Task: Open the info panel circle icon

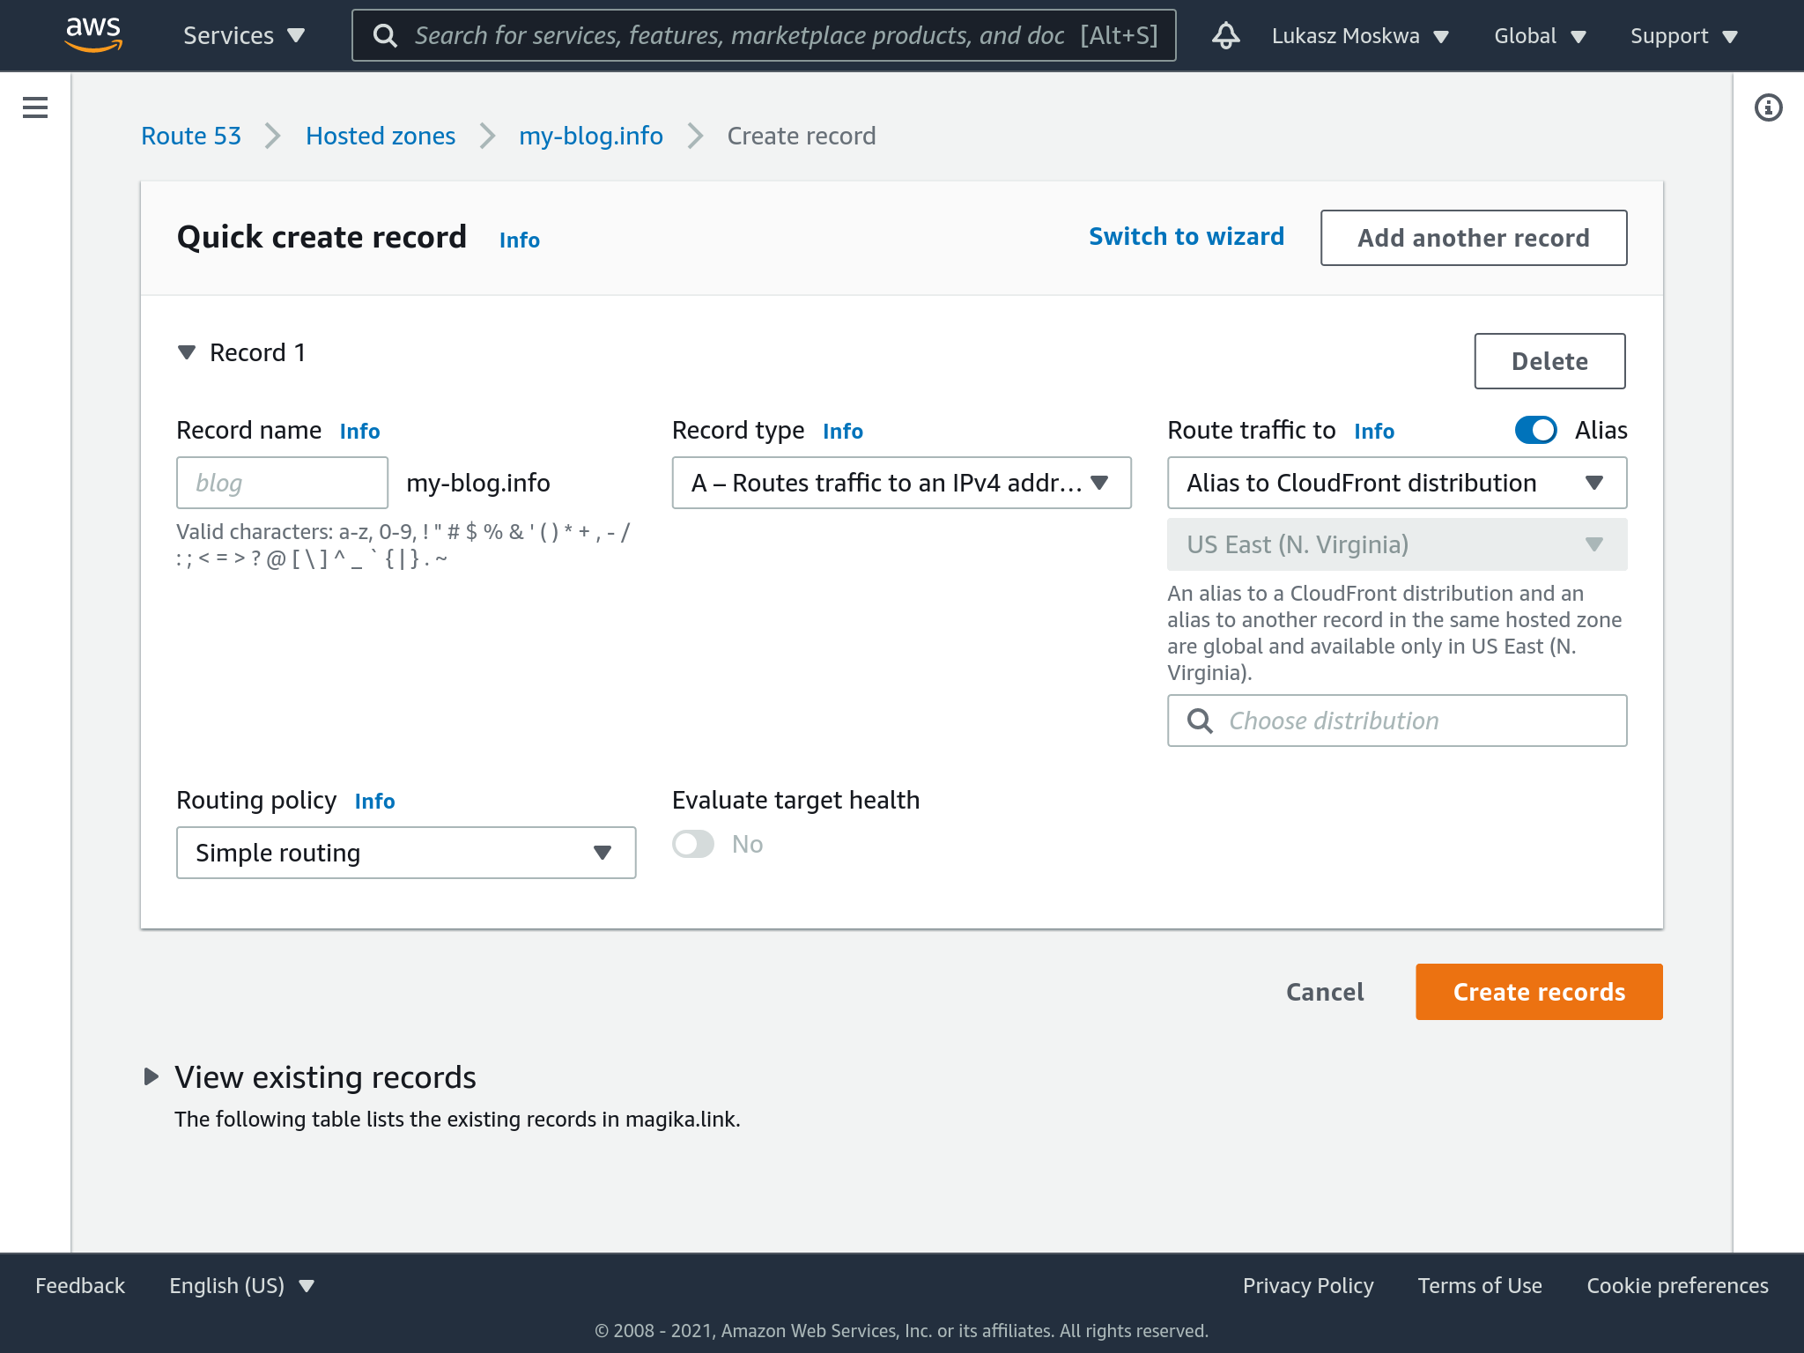Action: [1768, 107]
